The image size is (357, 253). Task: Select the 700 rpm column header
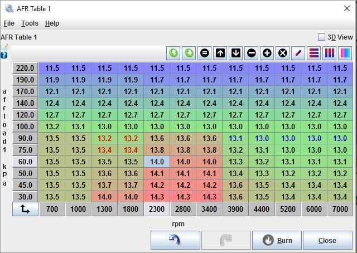(52, 209)
